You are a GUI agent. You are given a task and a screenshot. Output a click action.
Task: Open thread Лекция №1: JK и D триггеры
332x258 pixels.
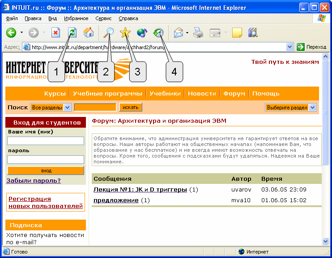[140, 190]
